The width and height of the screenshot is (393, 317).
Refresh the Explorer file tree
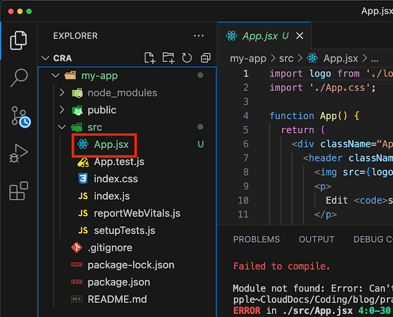[187, 58]
